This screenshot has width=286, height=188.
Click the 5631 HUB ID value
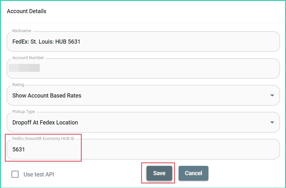coord(19,150)
